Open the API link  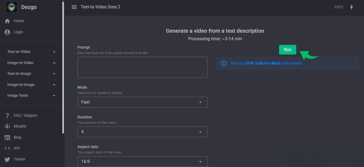[x=17, y=148]
